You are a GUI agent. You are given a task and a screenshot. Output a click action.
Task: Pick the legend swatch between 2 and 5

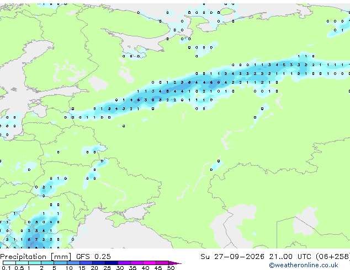[47, 263]
